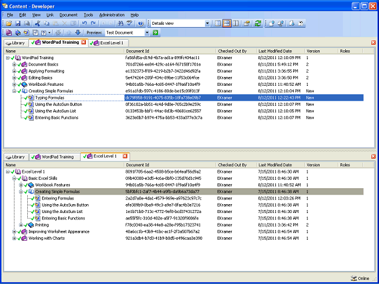The width and height of the screenshot is (379, 284).
Task: Open the File menu
Action: 10,15
